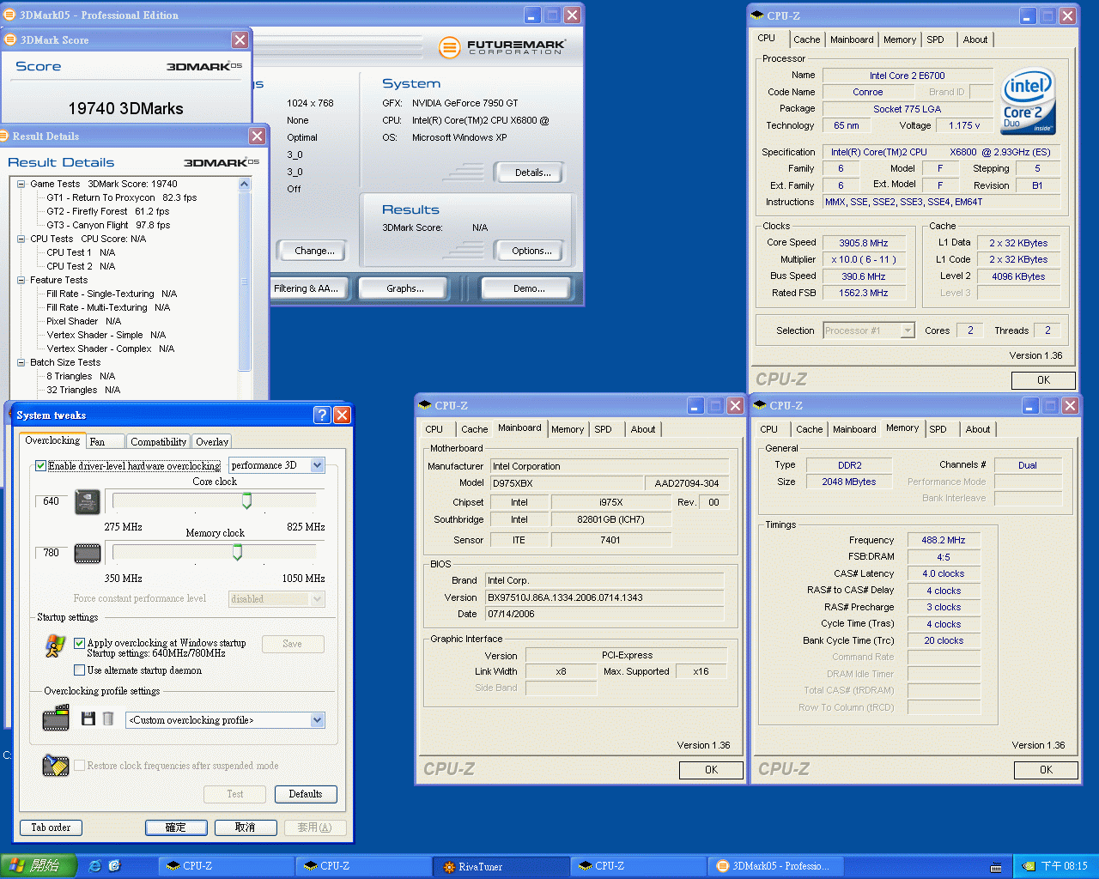The height and width of the screenshot is (879, 1099).
Task: Click the Tab order button
Action: [x=51, y=827]
